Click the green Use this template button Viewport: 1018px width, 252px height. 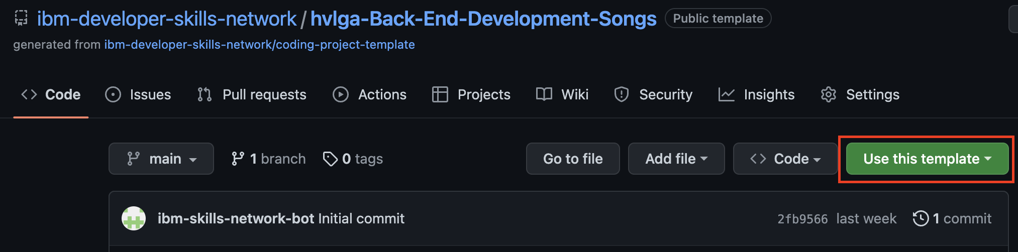[928, 159]
